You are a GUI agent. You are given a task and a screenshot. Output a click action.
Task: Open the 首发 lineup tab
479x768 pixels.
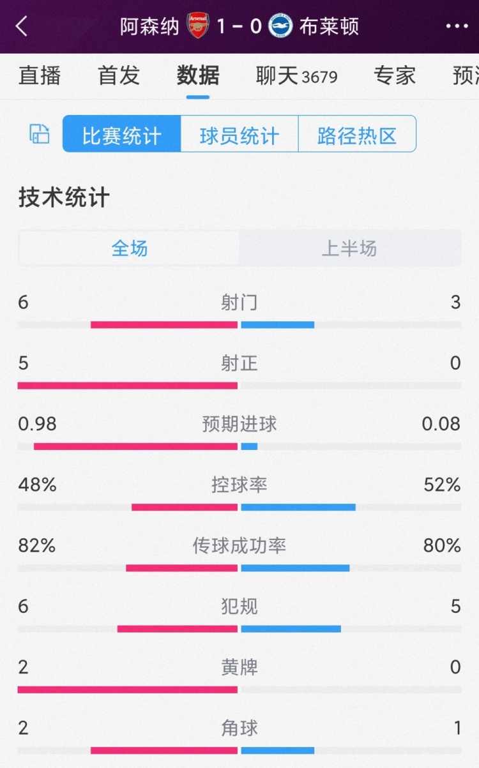119,75
